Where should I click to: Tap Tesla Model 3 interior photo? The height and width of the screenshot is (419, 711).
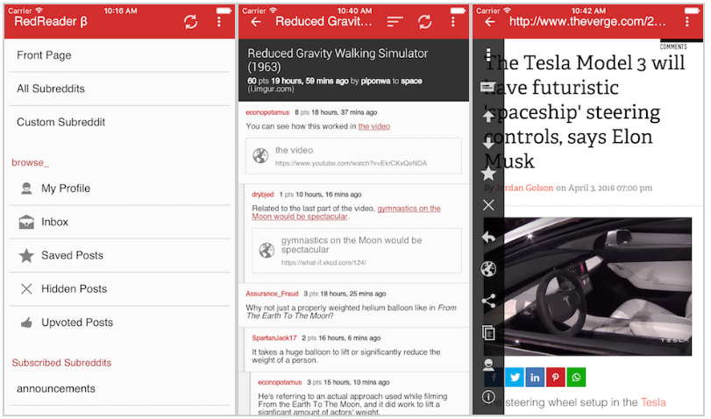(587, 287)
